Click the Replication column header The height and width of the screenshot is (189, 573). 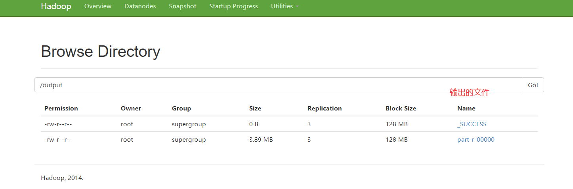click(325, 108)
